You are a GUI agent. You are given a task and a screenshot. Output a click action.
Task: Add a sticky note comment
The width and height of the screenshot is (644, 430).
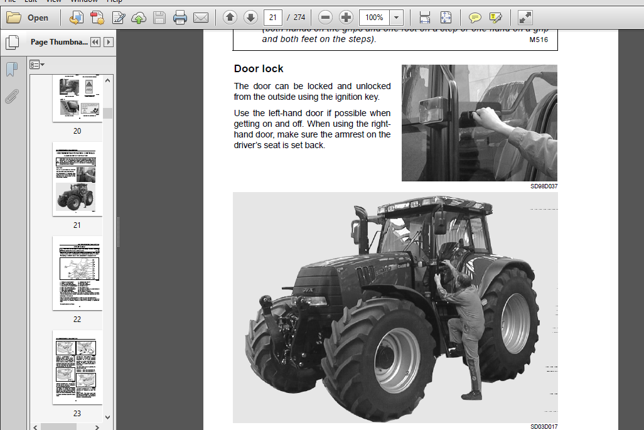click(x=475, y=17)
